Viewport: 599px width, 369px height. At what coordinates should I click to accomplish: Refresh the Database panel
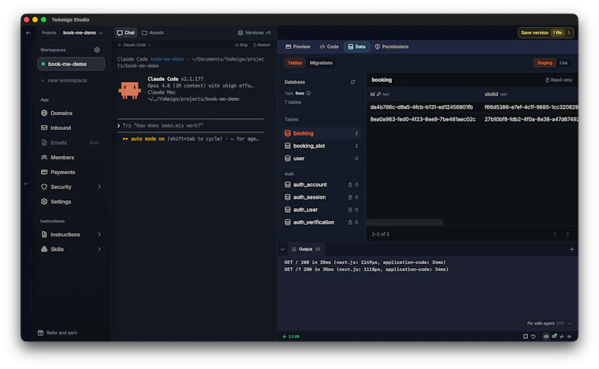(x=353, y=82)
